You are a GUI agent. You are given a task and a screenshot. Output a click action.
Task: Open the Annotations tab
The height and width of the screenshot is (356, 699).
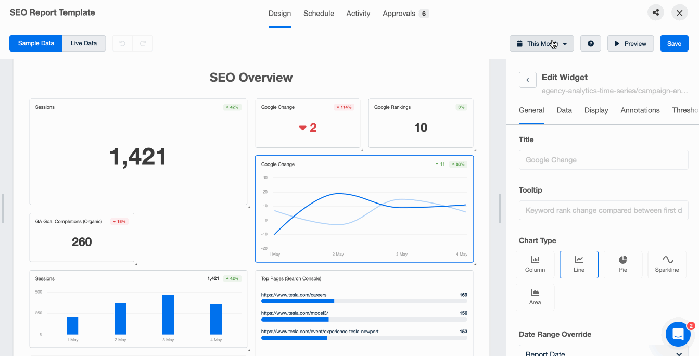point(640,110)
